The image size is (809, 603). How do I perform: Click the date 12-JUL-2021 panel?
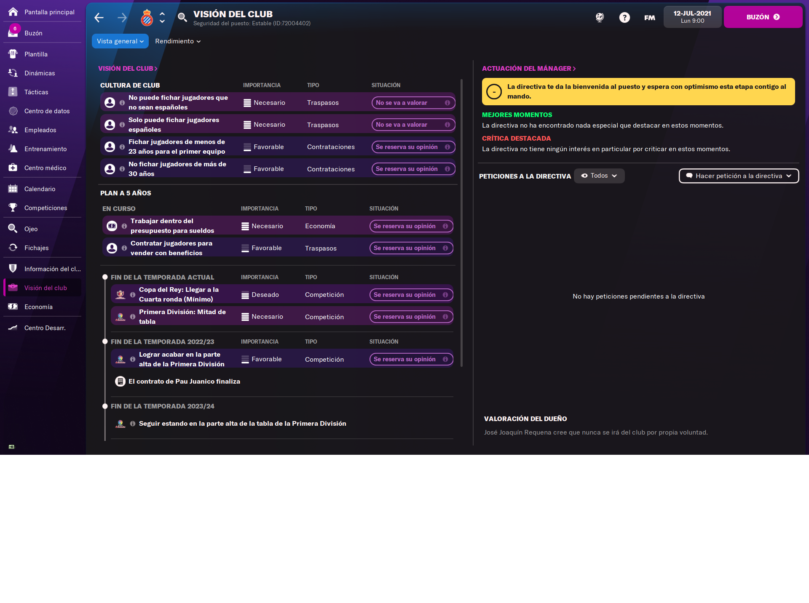click(692, 17)
